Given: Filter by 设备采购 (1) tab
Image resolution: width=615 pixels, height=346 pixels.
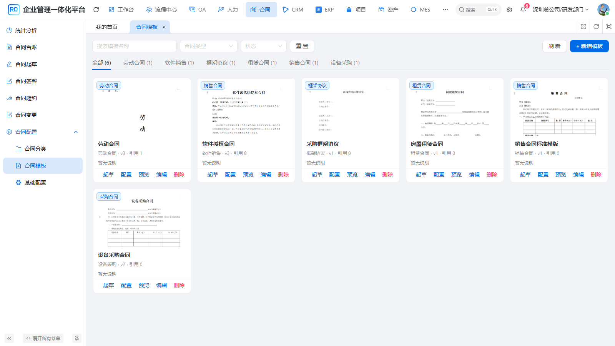Looking at the screenshot, I should click(x=345, y=63).
